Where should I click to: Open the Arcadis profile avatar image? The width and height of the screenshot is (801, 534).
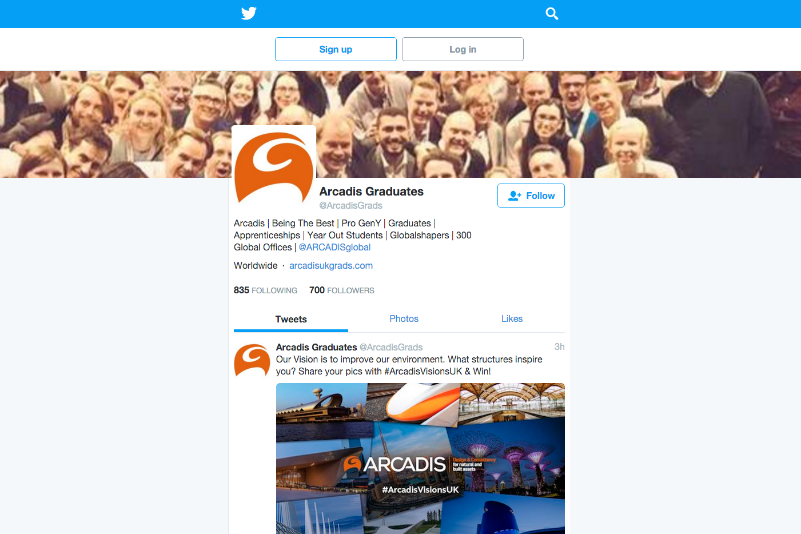tap(274, 168)
